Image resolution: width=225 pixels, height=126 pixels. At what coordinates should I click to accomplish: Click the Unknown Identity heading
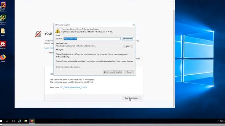pos(63,57)
